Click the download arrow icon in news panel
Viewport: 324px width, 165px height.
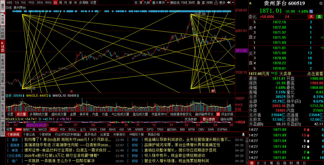pos(244,134)
